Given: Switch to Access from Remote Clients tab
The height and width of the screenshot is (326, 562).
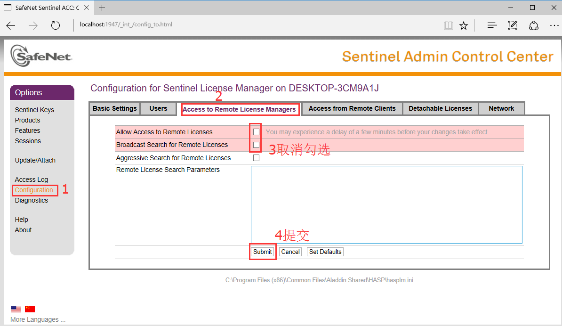Looking at the screenshot, I should tap(352, 108).
